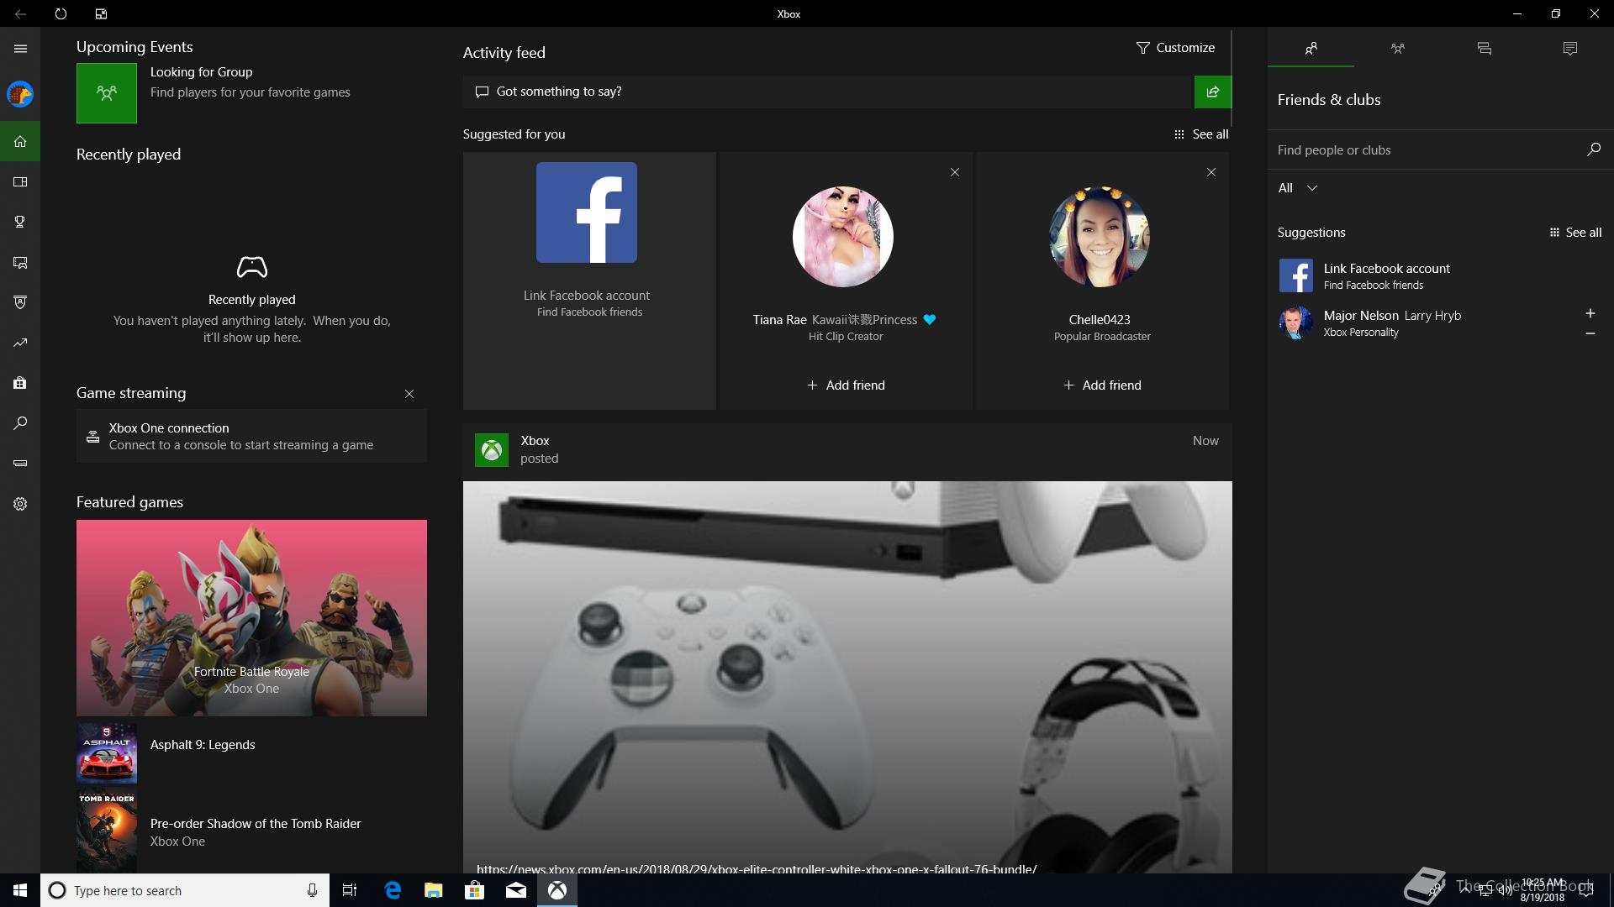1614x907 pixels.
Task: Open File Explorer from the taskbar
Action: pyautogui.click(x=434, y=890)
